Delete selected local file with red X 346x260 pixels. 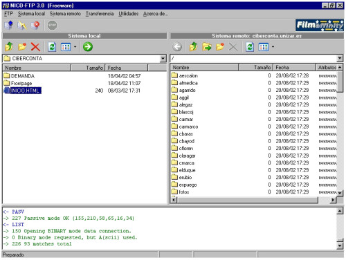click(x=35, y=47)
